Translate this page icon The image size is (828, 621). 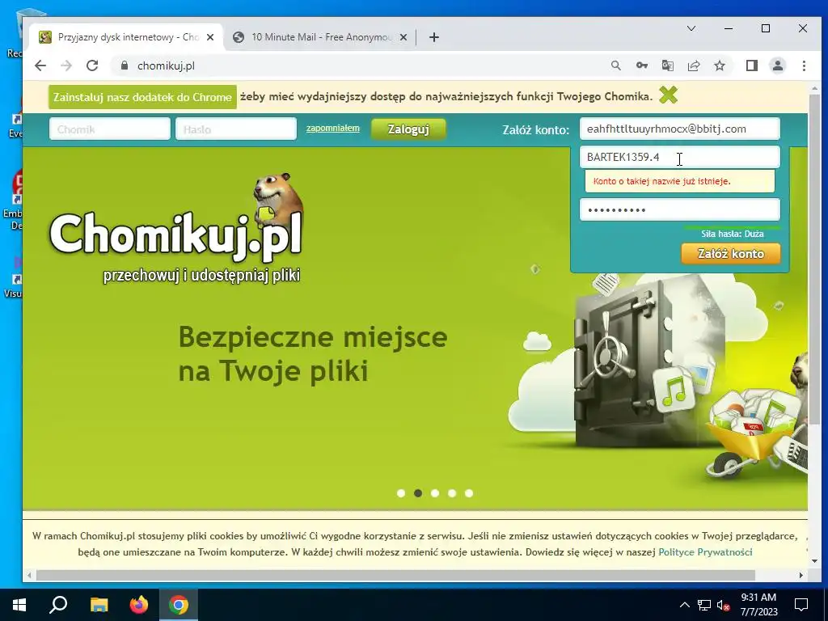667,65
